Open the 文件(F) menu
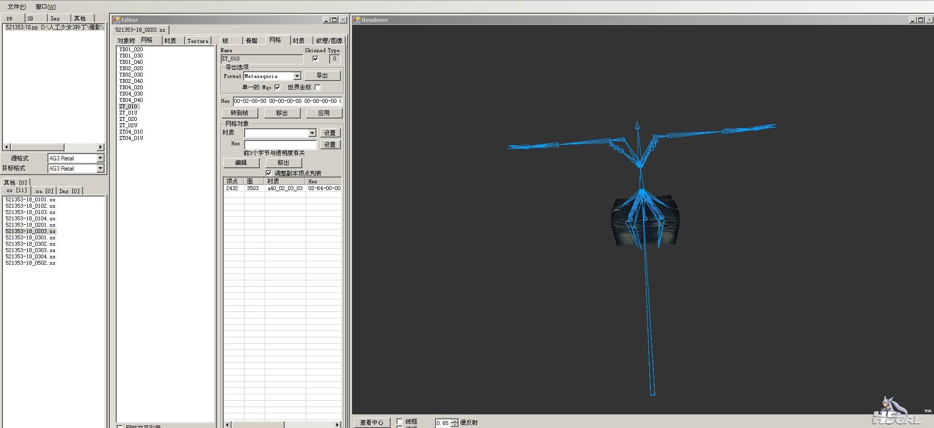This screenshot has width=934, height=428. [17, 7]
